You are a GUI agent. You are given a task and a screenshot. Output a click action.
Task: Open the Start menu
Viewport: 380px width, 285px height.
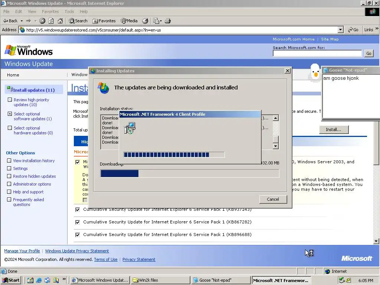pos(11,280)
